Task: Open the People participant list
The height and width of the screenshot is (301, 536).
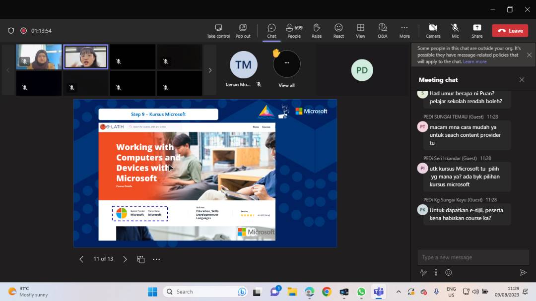Action: (x=294, y=31)
